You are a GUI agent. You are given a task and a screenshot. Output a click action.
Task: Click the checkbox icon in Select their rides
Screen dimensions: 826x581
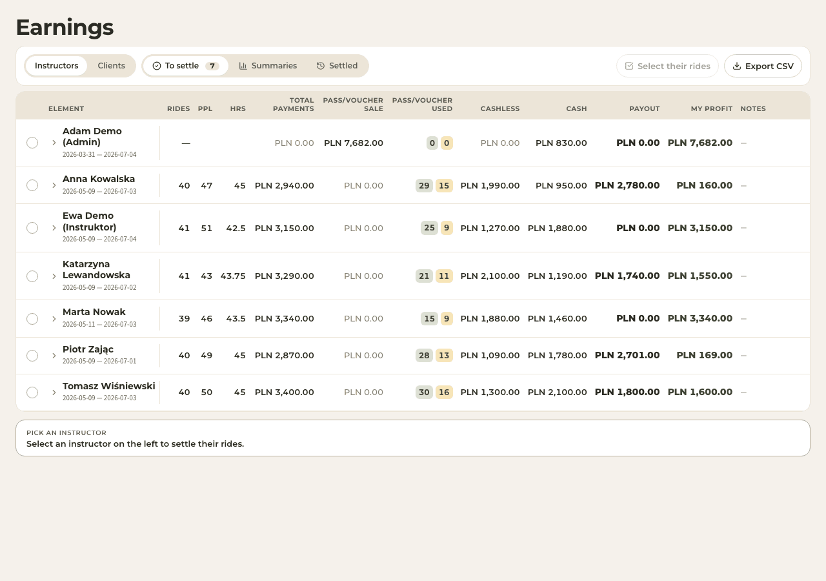click(629, 66)
